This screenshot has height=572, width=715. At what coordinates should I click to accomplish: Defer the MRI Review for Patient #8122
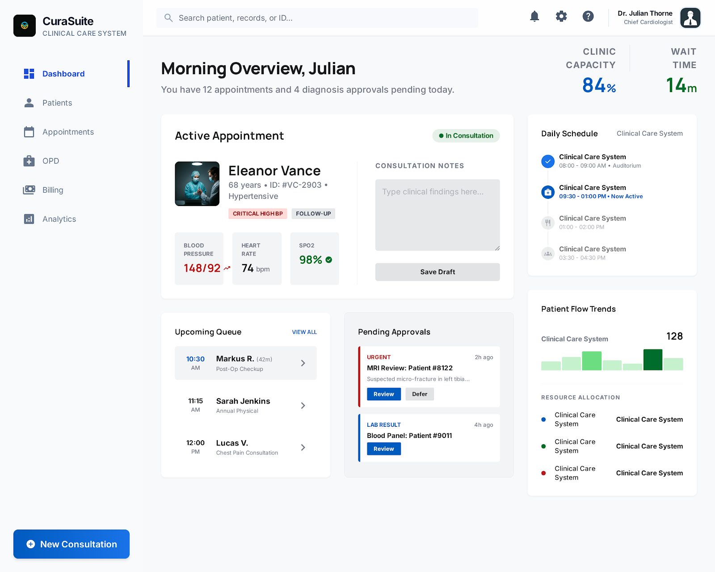pyautogui.click(x=420, y=394)
